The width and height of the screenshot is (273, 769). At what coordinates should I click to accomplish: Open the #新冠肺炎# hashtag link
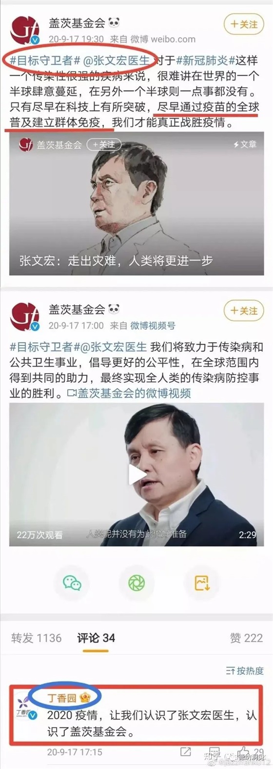[206, 61]
